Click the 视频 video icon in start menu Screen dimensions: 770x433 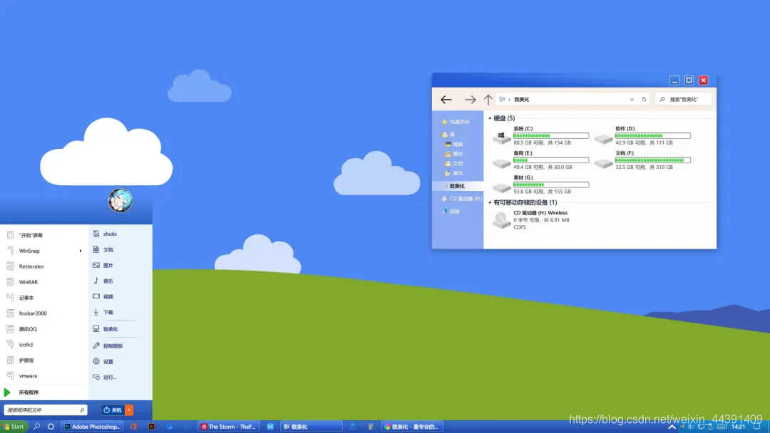96,297
